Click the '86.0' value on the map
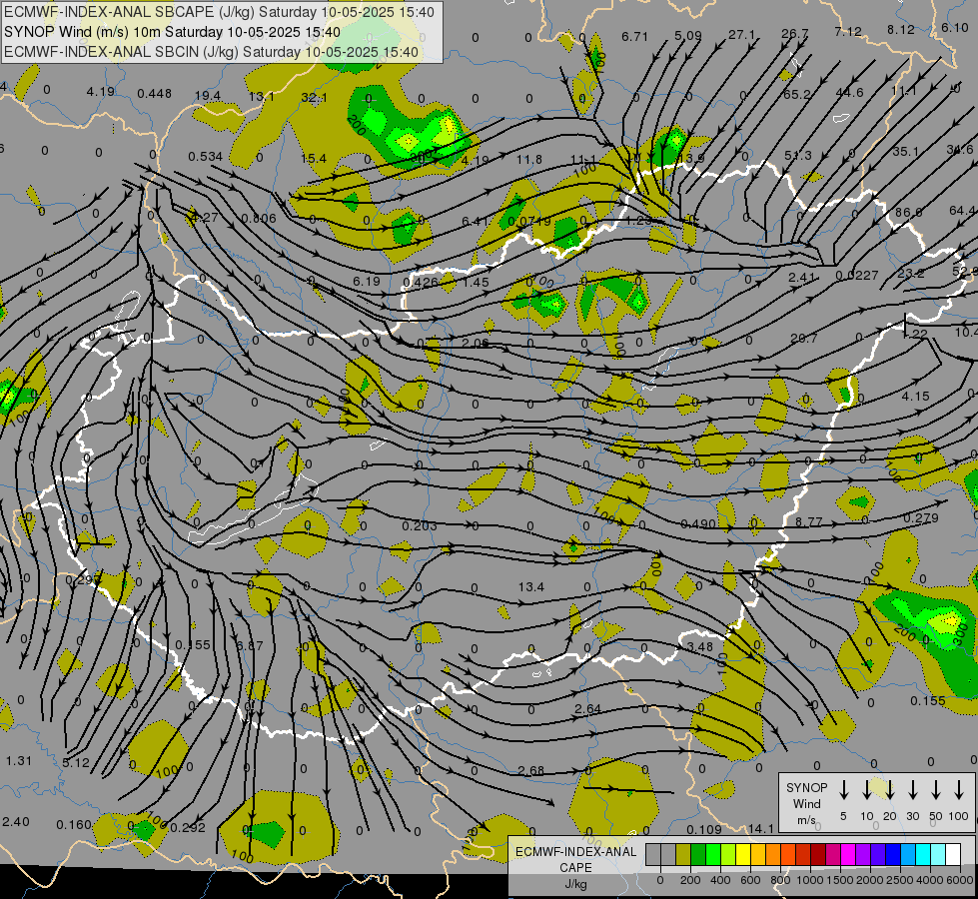Viewport: 978px width, 899px height. [908, 212]
